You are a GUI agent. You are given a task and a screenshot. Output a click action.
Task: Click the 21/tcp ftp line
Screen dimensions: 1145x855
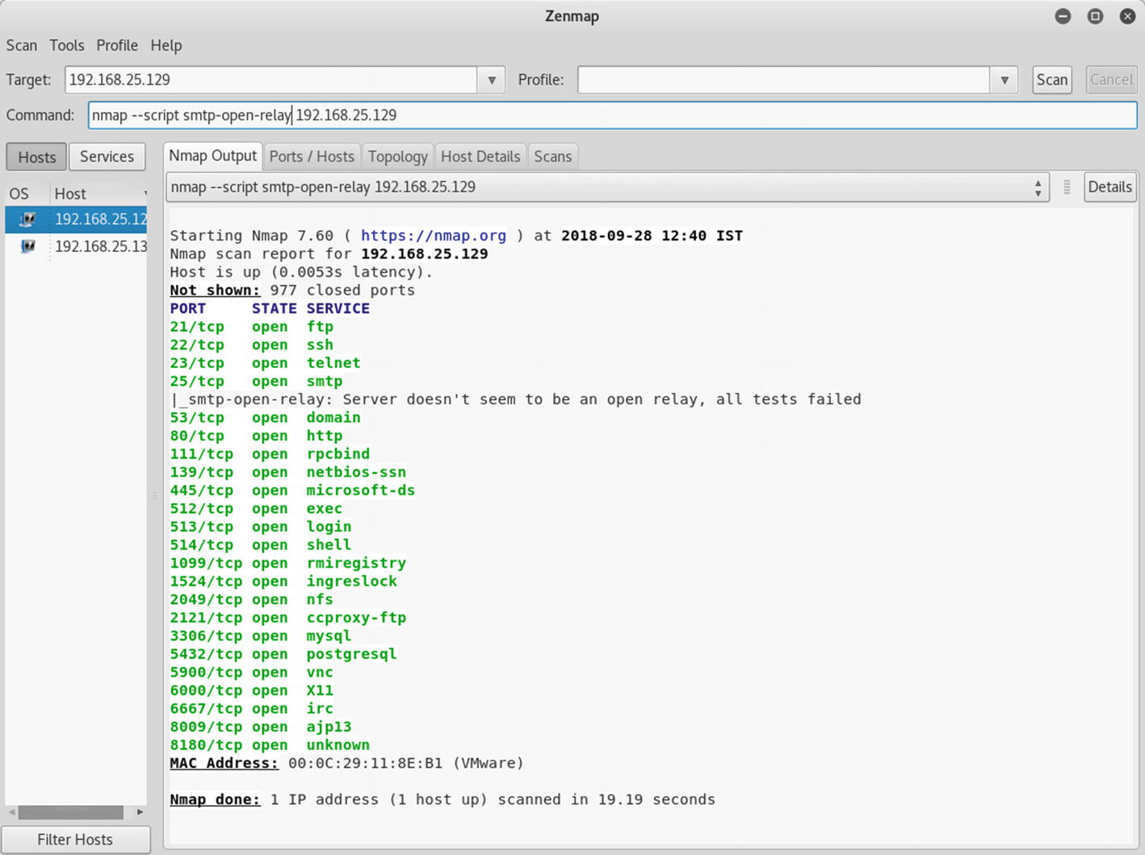coord(252,327)
